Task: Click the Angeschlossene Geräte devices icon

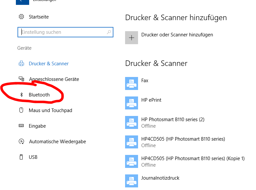Action: (21, 79)
